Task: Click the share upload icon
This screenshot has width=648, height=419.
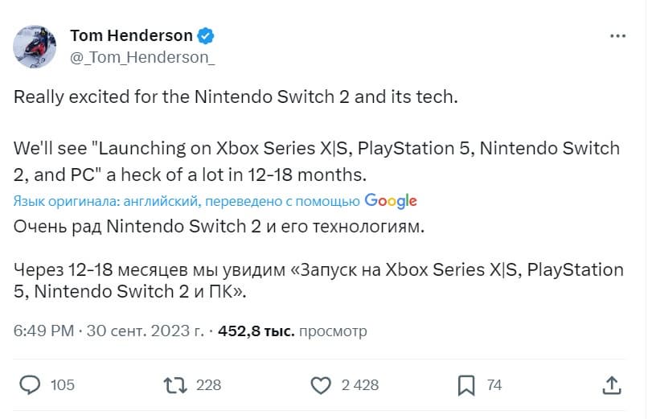Action: [611, 385]
